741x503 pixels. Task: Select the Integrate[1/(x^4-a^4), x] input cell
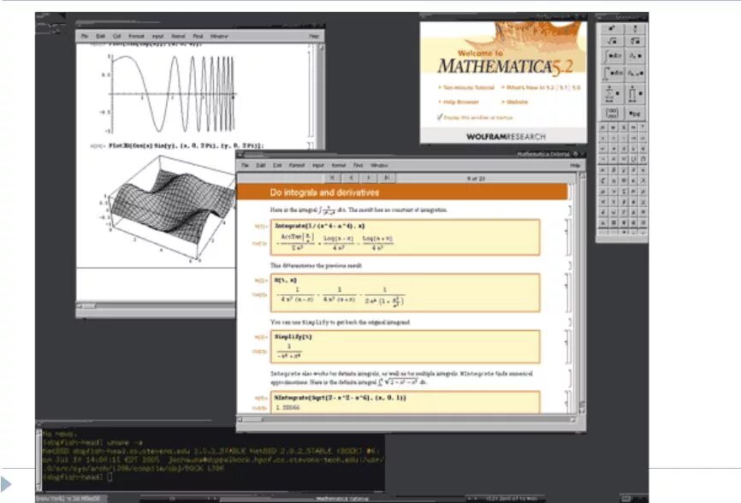pyautogui.click(x=319, y=226)
